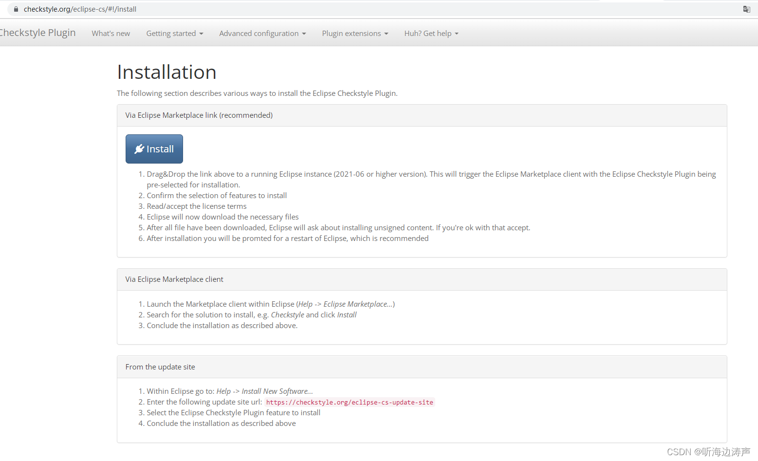Click the 'Drag&Drop the link above' step
The image size is (758, 461).
(431, 180)
